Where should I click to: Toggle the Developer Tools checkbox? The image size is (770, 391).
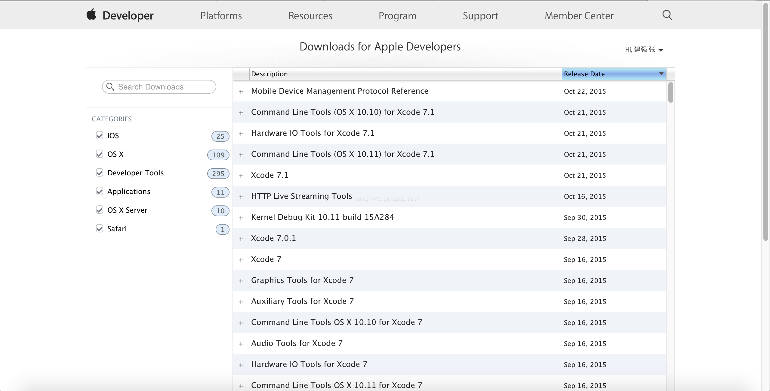click(100, 172)
